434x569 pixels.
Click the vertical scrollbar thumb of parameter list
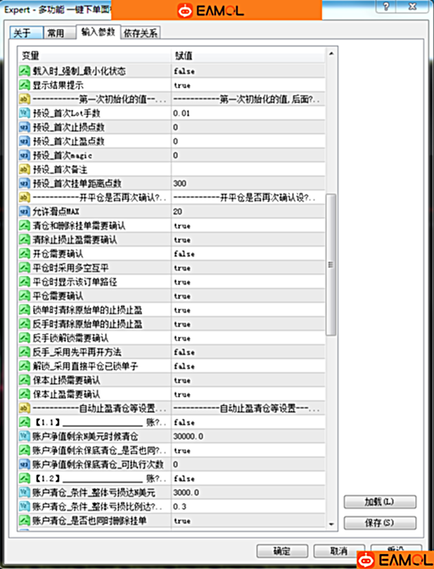click(332, 267)
